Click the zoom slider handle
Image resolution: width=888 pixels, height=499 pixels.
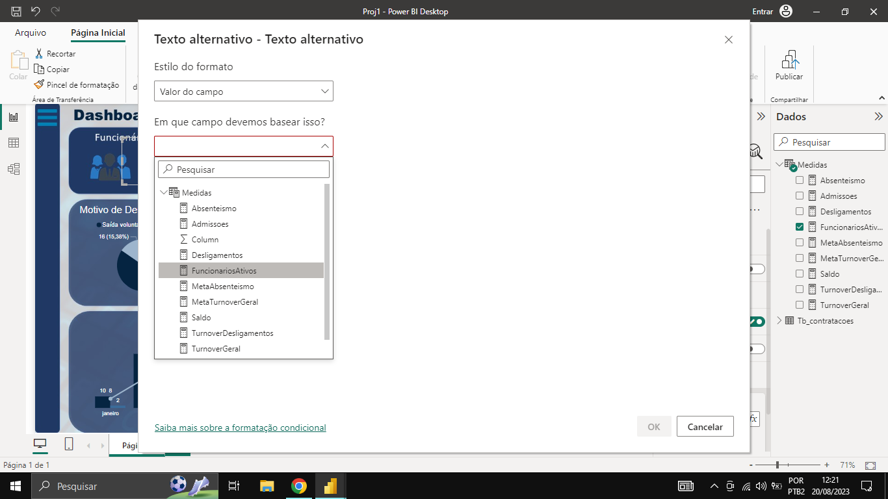pyautogui.click(x=777, y=465)
